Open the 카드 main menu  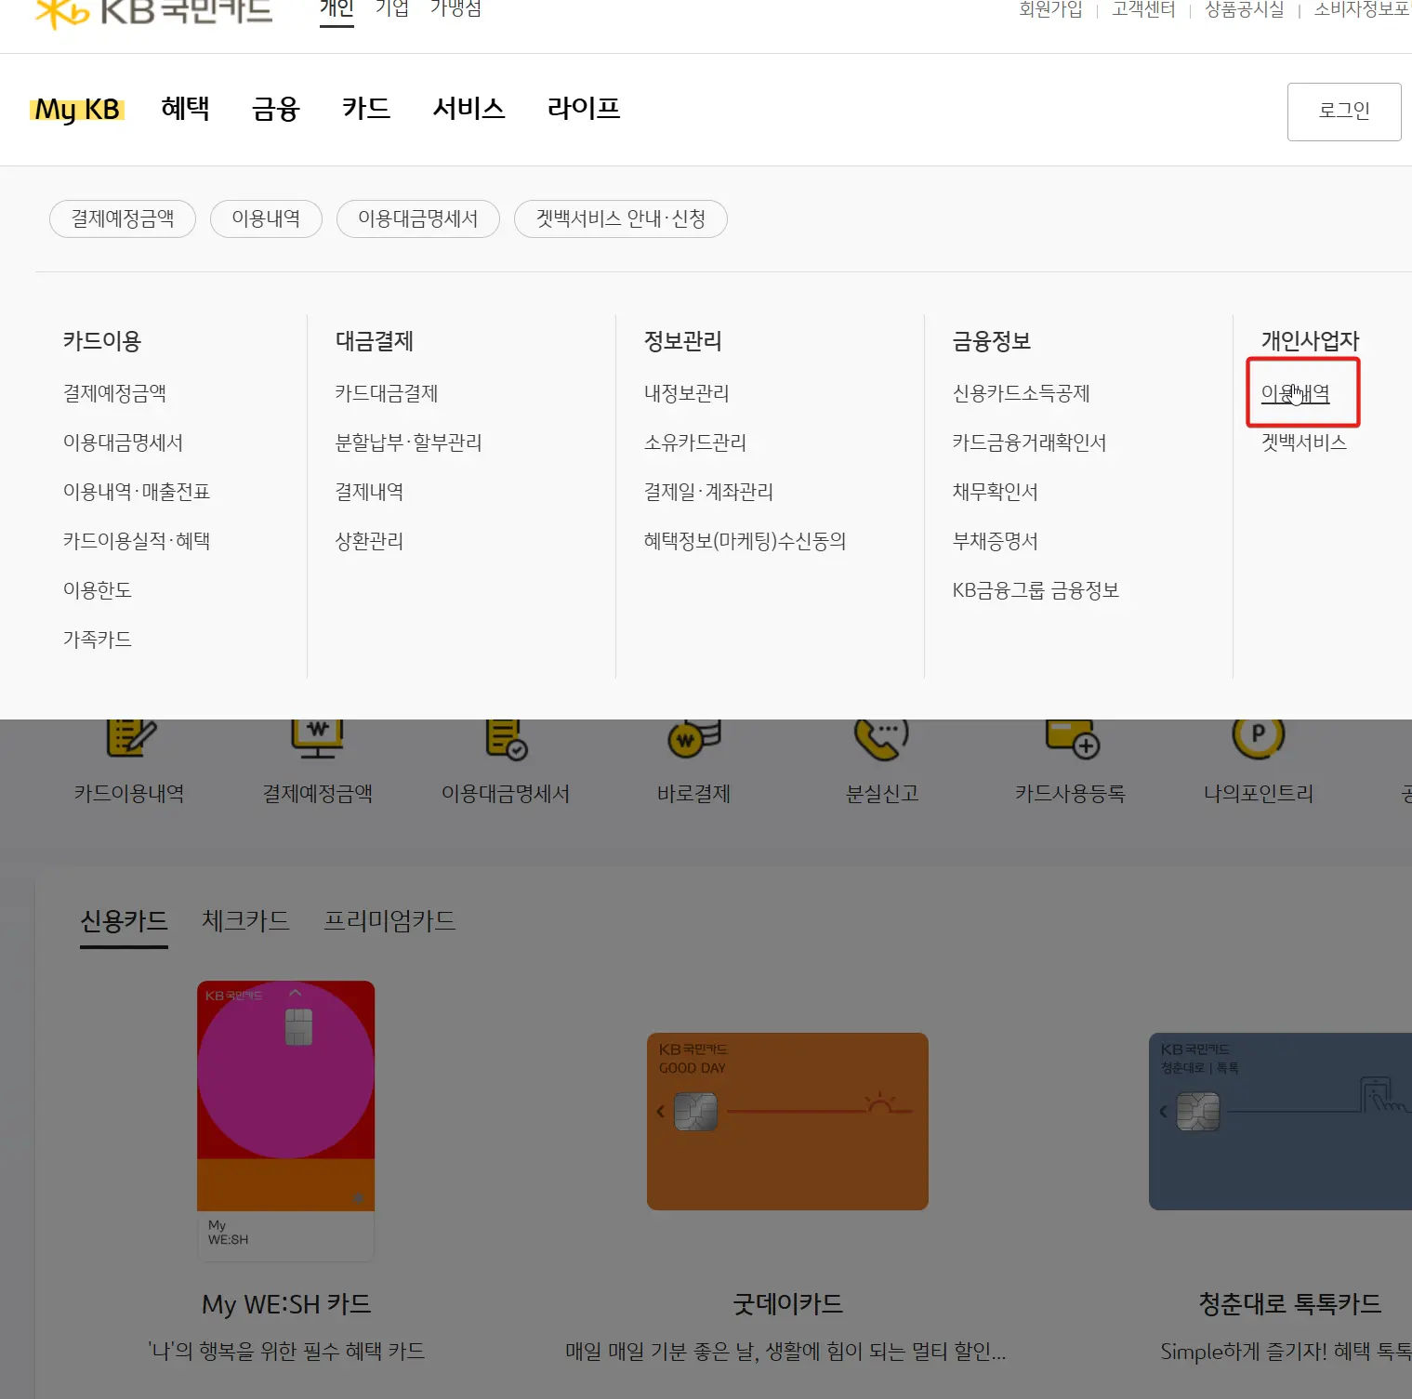(x=366, y=108)
